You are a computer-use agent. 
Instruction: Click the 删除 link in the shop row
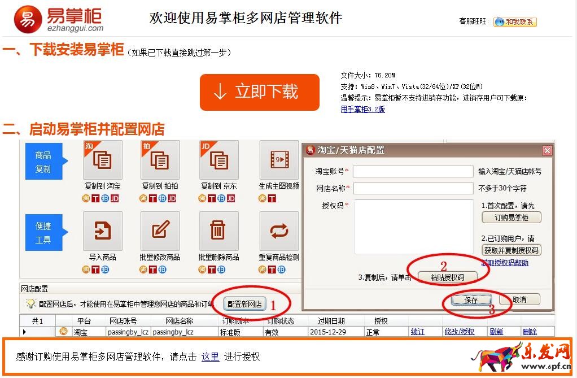[x=530, y=332]
